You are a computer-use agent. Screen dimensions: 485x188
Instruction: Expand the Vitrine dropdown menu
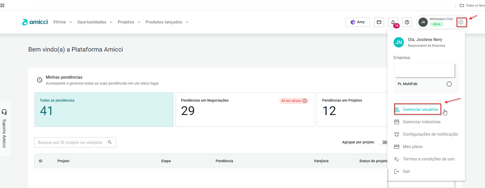click(x=62, y=22)
